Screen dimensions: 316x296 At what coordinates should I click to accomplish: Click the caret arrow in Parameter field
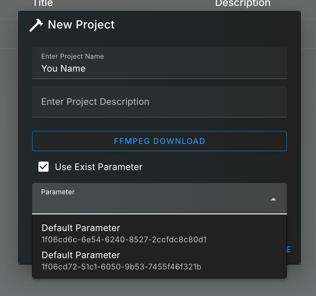tap(273, 199)
